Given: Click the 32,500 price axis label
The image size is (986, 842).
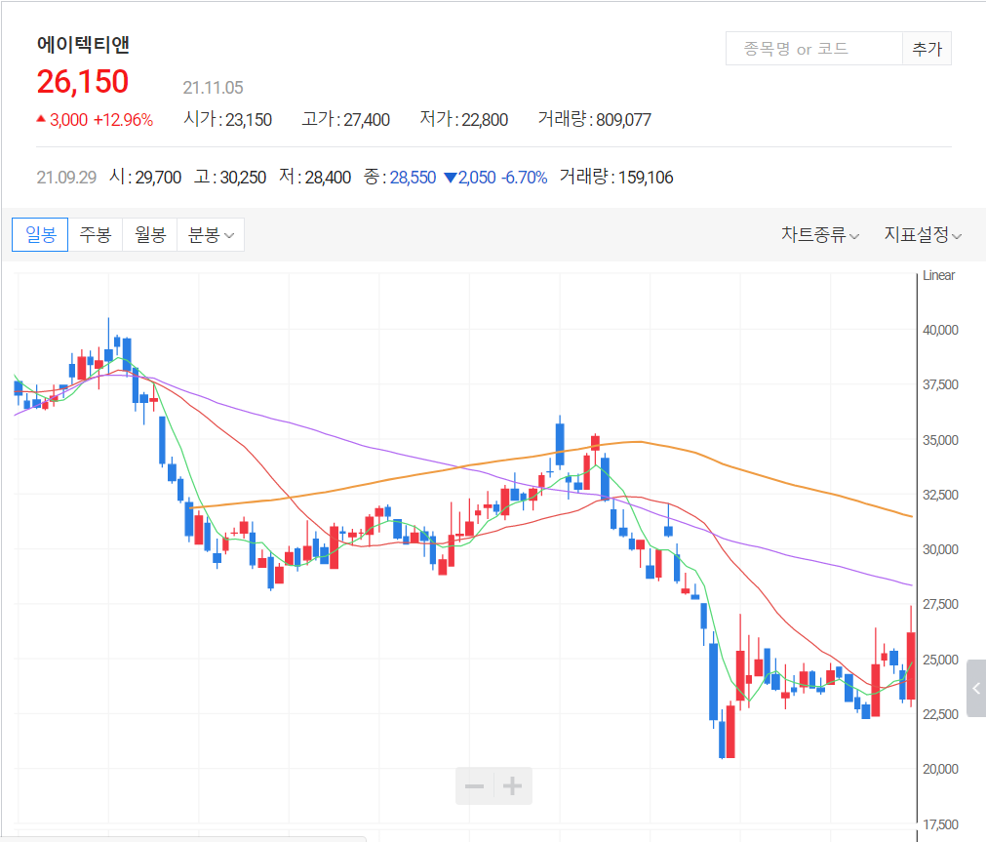Looking at the screenshot, I should pos(940,495).
